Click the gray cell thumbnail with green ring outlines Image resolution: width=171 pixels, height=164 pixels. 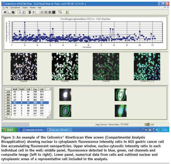[65, 111]
